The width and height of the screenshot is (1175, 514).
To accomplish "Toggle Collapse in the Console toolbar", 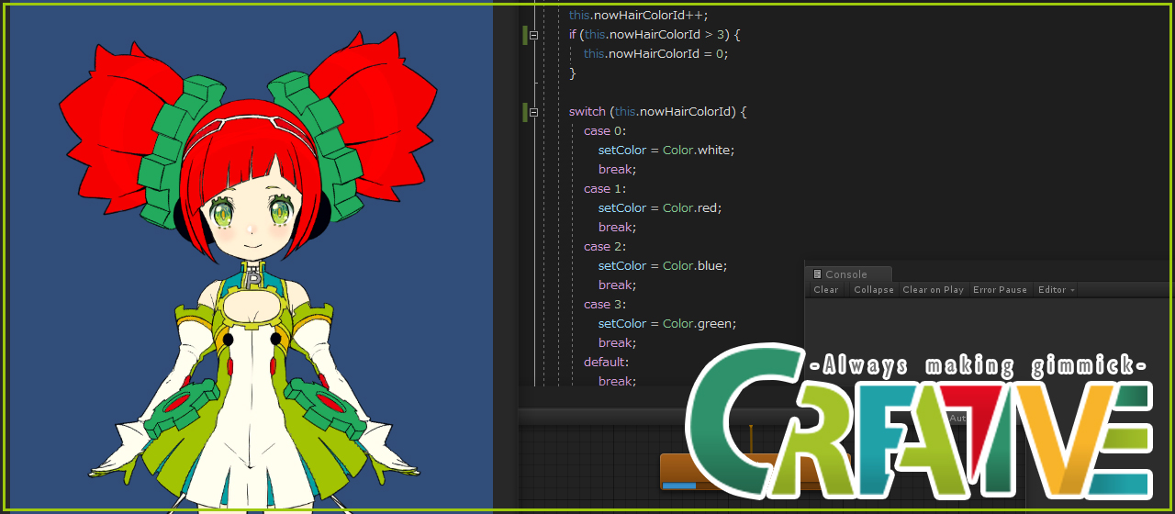I will (x=873, y=290).
